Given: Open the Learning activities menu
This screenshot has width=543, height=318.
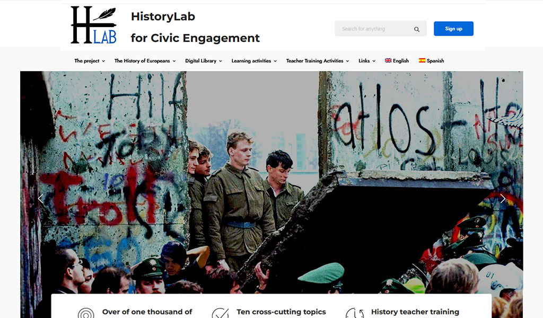Looking at the screenshot, I should pos(251,60).
